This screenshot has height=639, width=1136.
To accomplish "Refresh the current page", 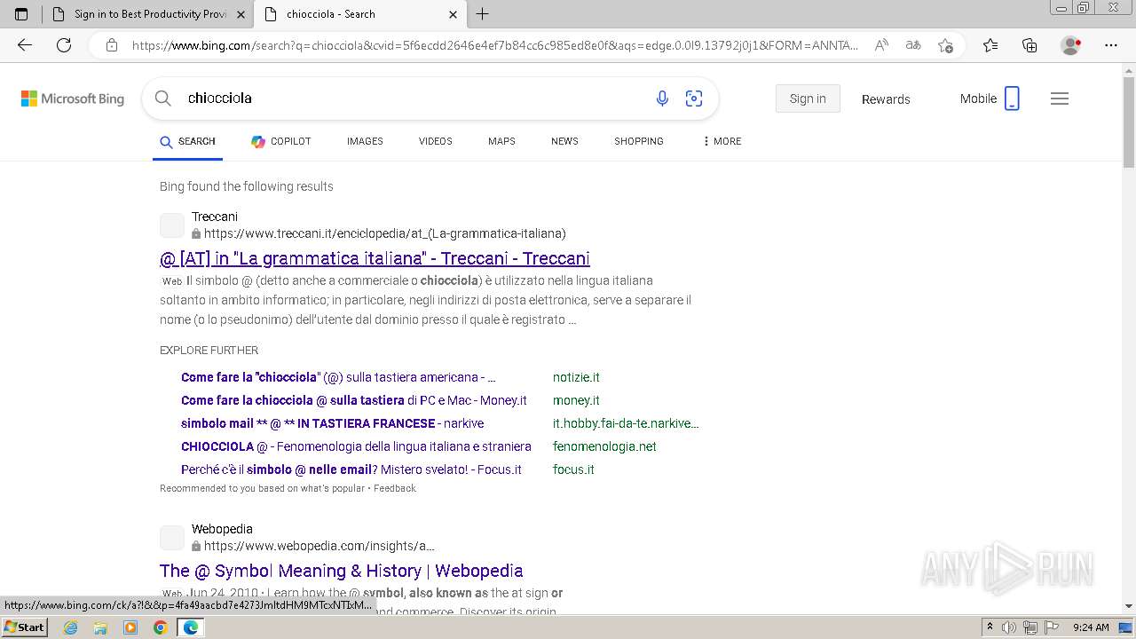I will [x=64, y=45].
